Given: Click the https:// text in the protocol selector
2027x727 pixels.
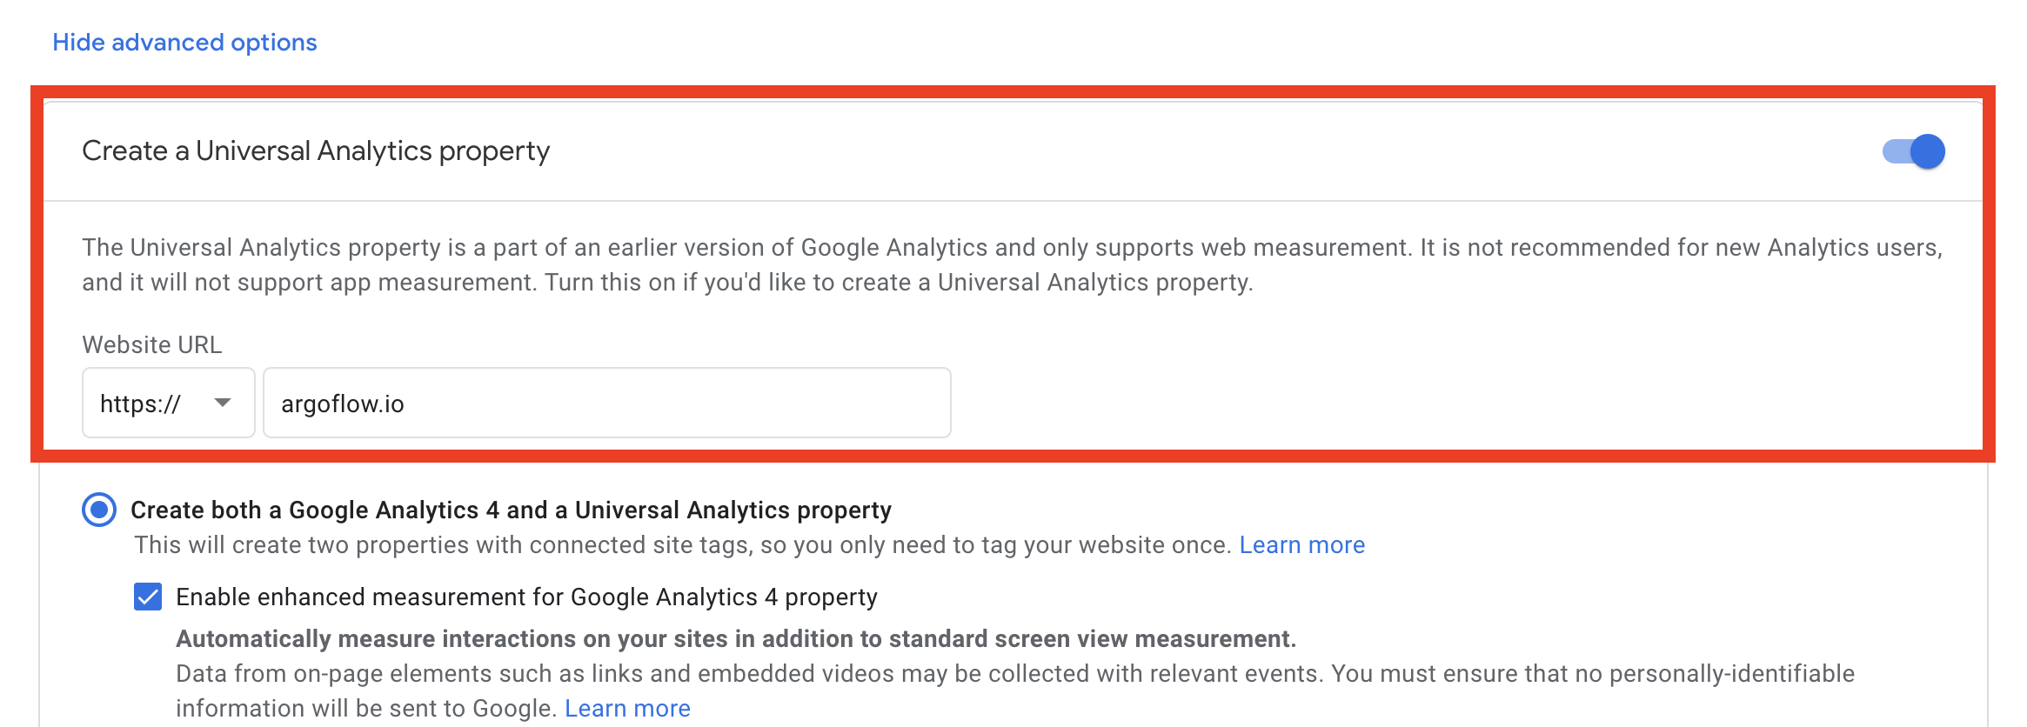Looking at the screenshot, I should [140, 404].
